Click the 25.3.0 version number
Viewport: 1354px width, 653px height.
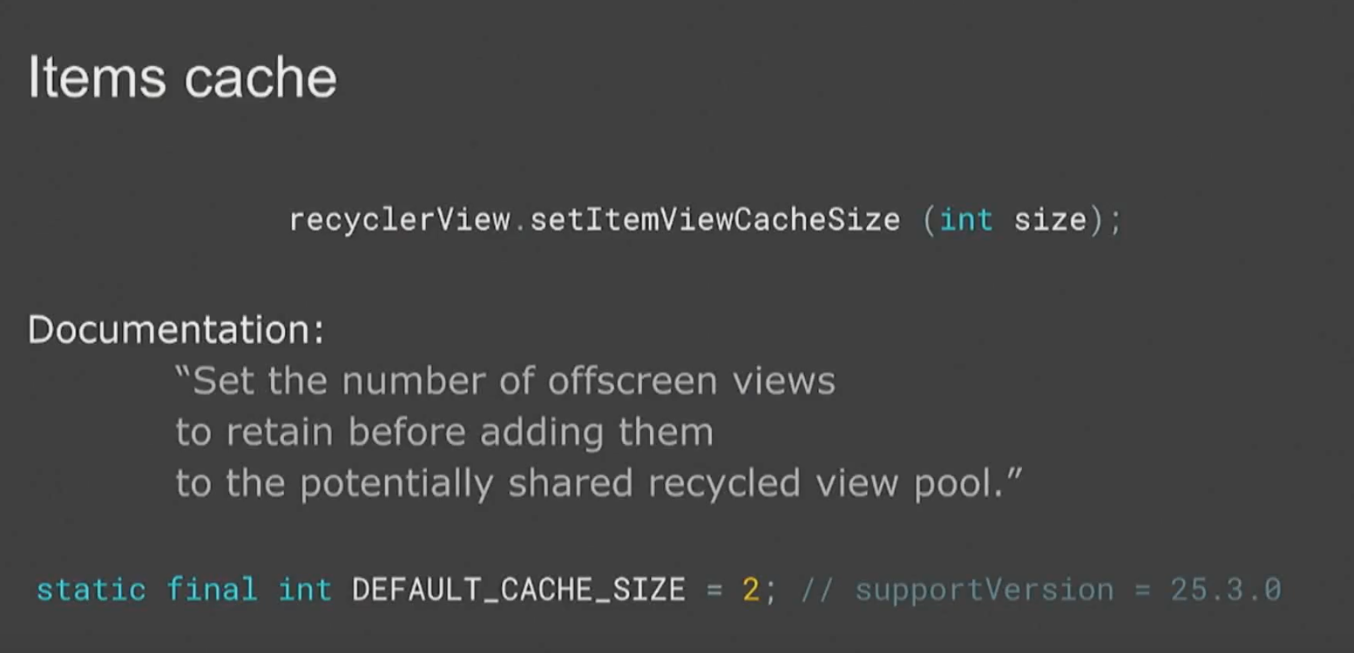(1225, 589)
